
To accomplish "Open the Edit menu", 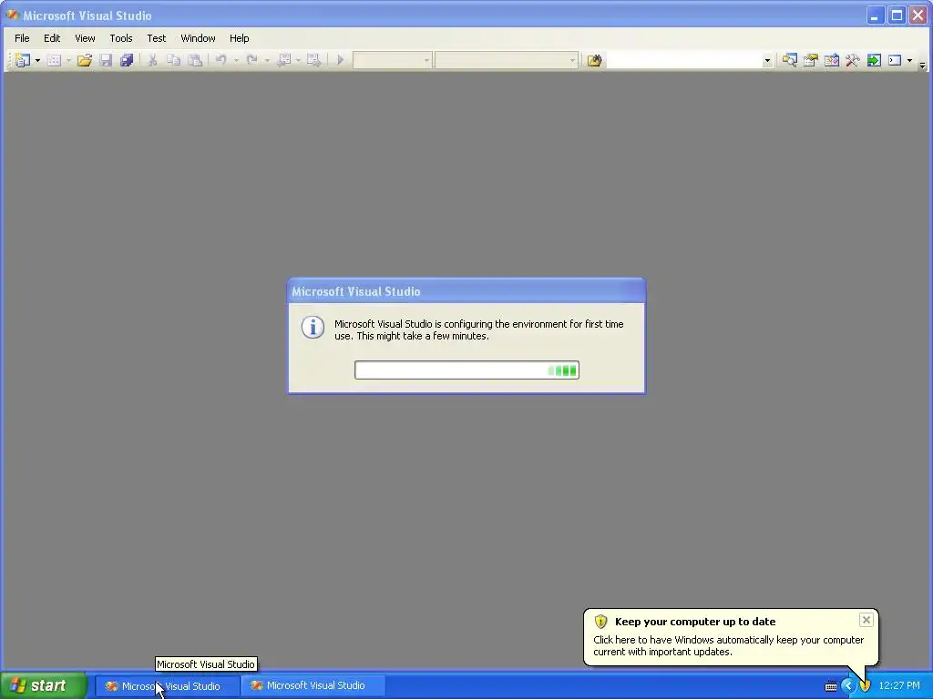I will click(52, 38).
